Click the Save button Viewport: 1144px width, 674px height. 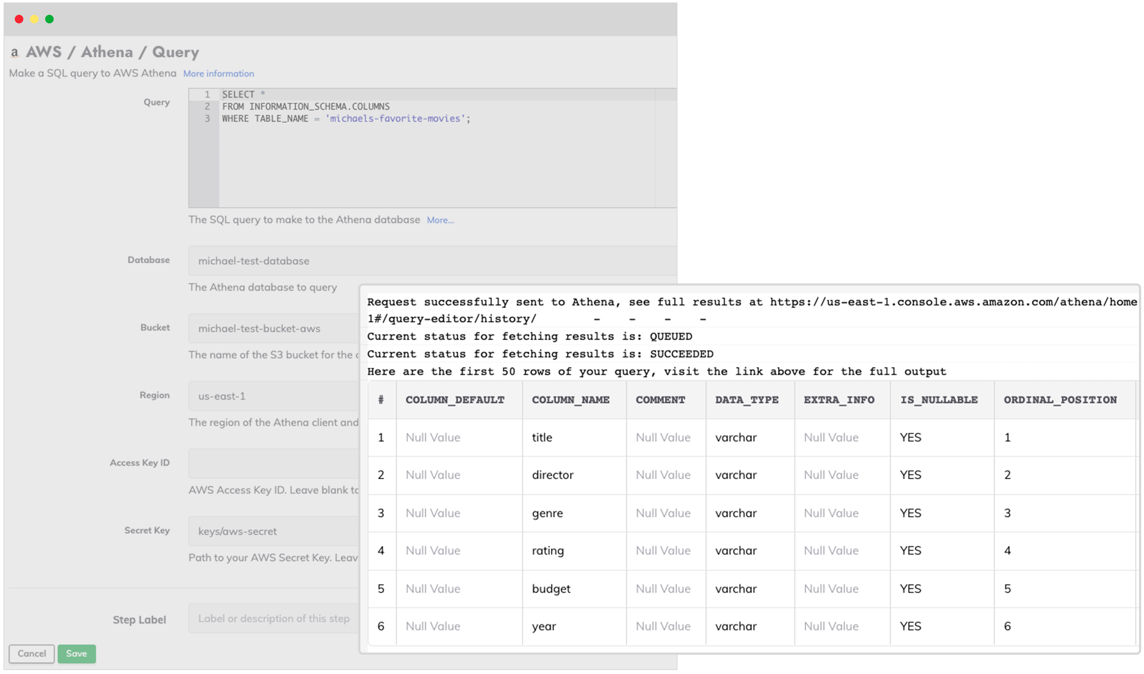(x=77, y=654)
